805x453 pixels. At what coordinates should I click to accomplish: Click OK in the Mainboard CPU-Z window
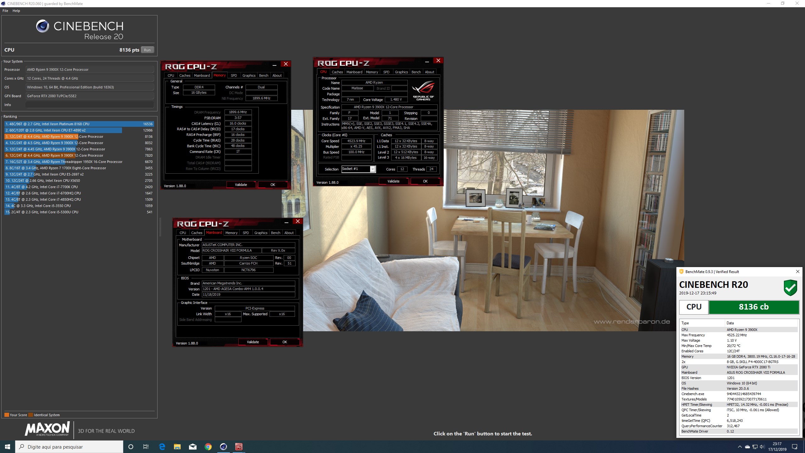[x=285, y=342]
